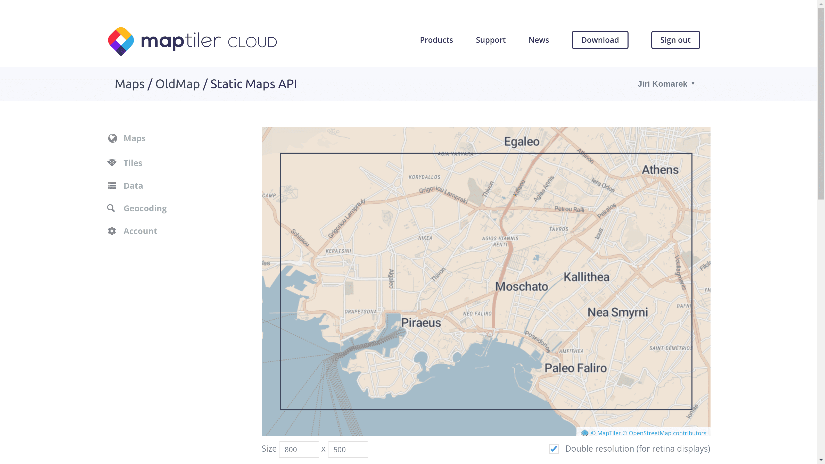Navigate to Maps via the breadcrumb
Image resolution: width=825 pixels, height=464 pixels.
tap(130, 84)
